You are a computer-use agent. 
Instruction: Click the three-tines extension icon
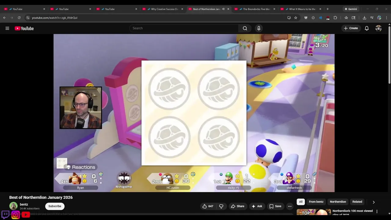[306, 18]
